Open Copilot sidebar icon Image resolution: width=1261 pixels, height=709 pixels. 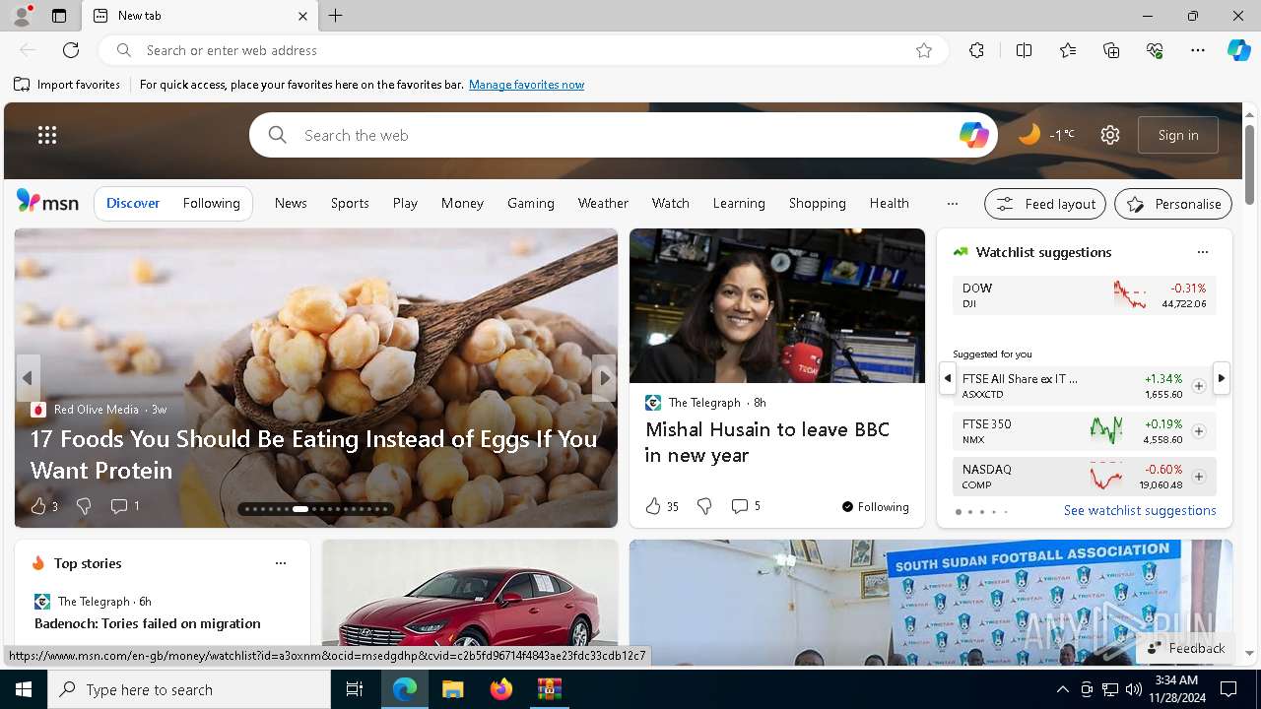point(1238,50)
